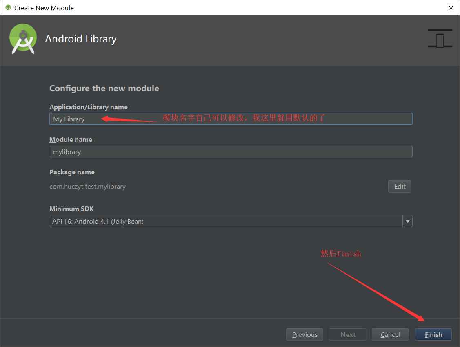Edit the package name
This screenshot has width=460, height=347.
tap(400, 186)
